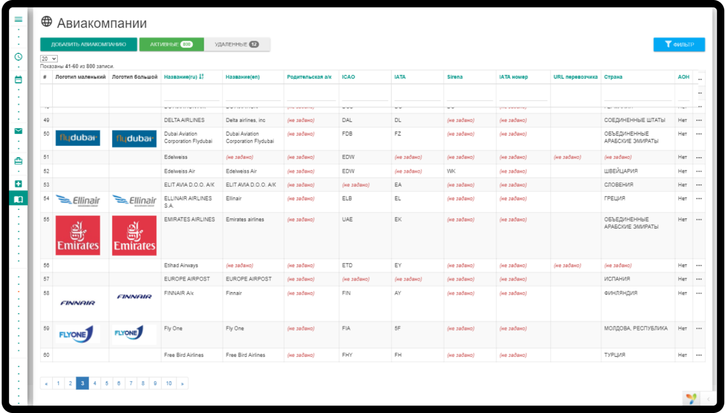Sort table by Родительская а/к column
This screenshot has height=413, width=726.
pyautogui.click(x=309, y=77)
